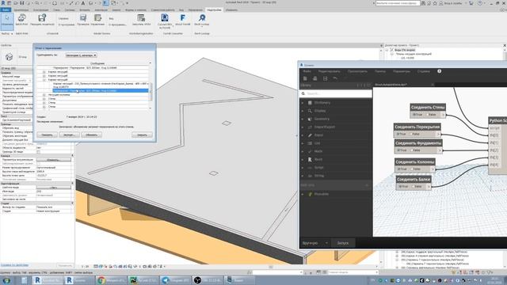Screen dimensions: 507x285
Task: Click the 3D view cube icon in Properties panel
Action: (9, 57)
